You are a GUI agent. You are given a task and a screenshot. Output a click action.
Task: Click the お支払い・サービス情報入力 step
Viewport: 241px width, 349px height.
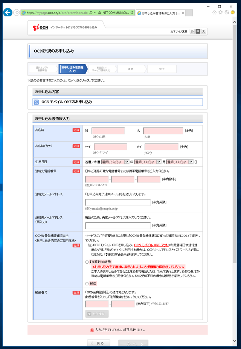click(102, 69)
